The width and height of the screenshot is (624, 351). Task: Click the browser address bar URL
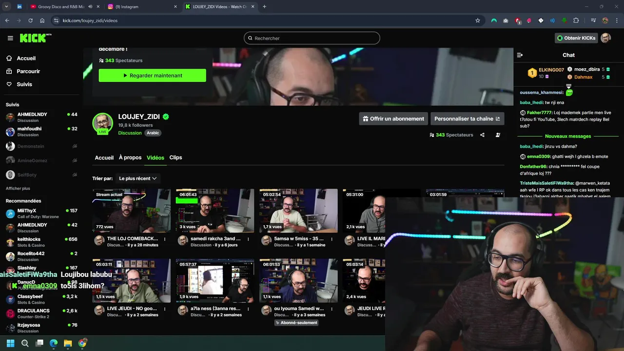click(x=90, y=20)
